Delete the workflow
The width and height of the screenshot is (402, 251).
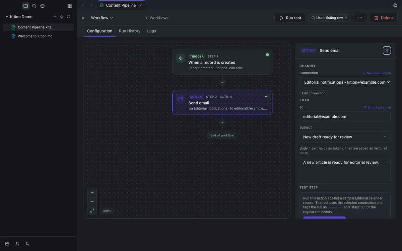point(384,18)
